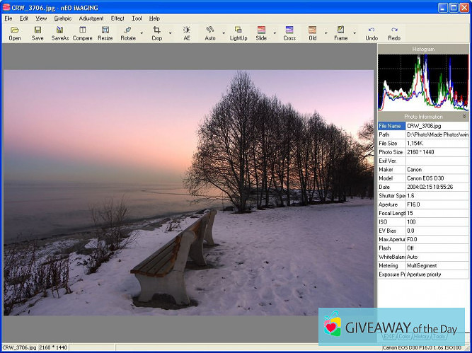Switch to the Color tab

404,336
